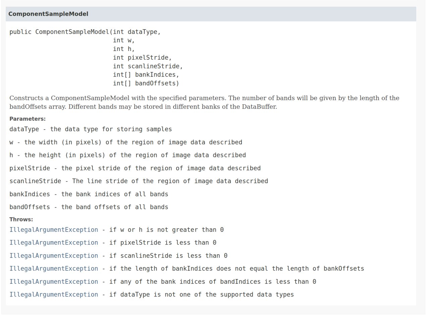Viewport: 429px width, 320px height.
Task: Click the 'h - the height' parameter description
Action: (127, 155)
